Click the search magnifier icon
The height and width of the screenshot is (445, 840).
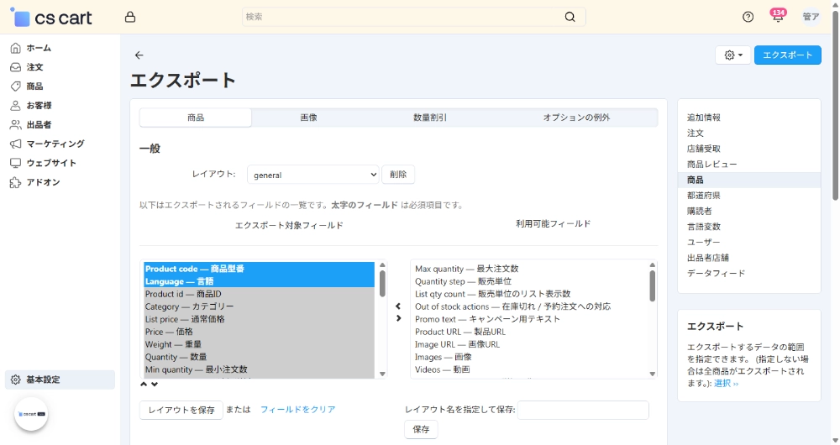click(x=570, y=17)
